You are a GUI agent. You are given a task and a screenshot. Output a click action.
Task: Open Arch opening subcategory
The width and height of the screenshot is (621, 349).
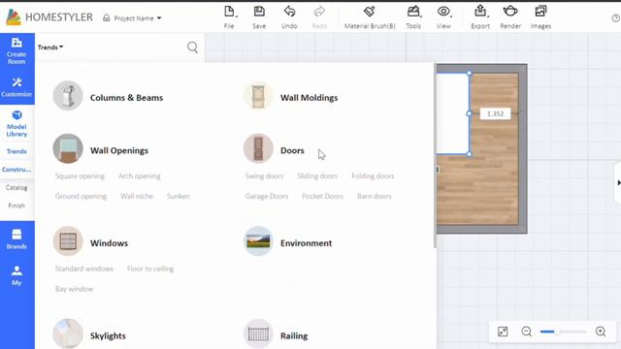[140, 176]
